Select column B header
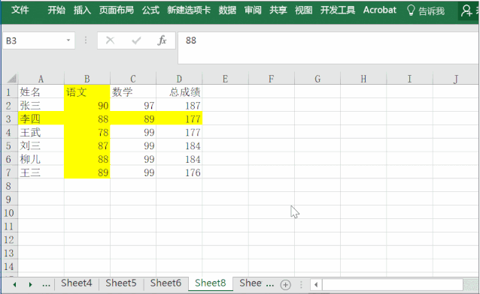Image resolution: width=480 pixels, height=294 pixels. pyautogui.click(x=87, y=79)
